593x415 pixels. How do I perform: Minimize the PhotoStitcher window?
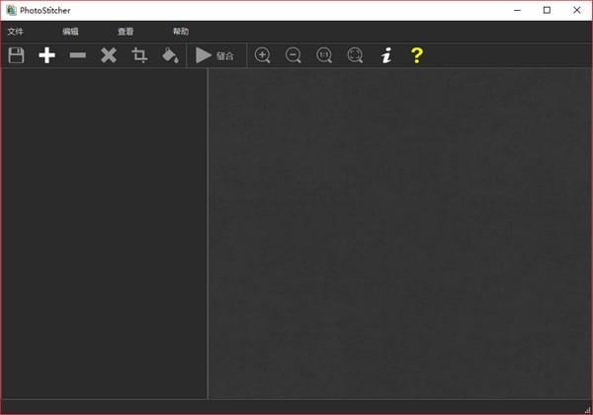(x=517, y=10)
